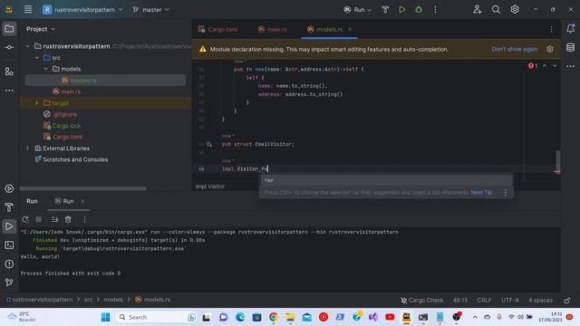
Task: Open UTF-8 encoding selector
Action: (x=509, y=300)
